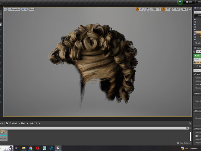Toggle scale snapping icon
The height and width of the screenshot is (151, 201).
point(173,9)
